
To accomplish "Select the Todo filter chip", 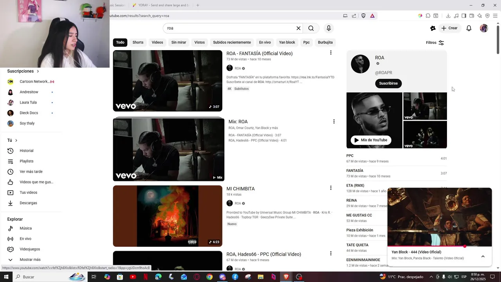I will (x=120, y=42).
